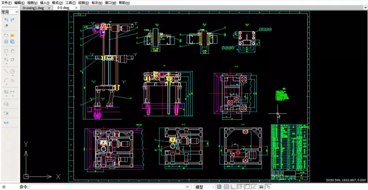Open the 工具(T) menu

click(71, 3)
